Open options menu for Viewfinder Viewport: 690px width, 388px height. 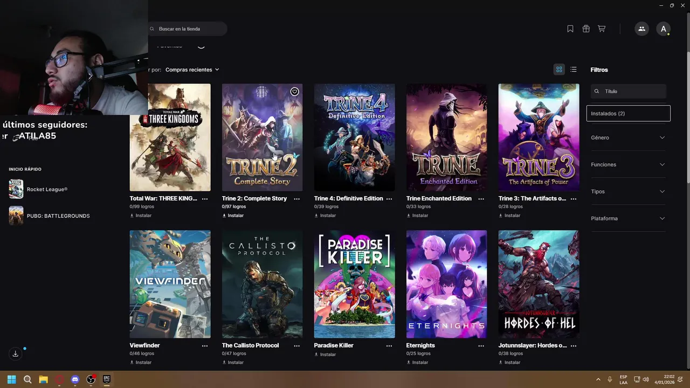coord(205,346)
